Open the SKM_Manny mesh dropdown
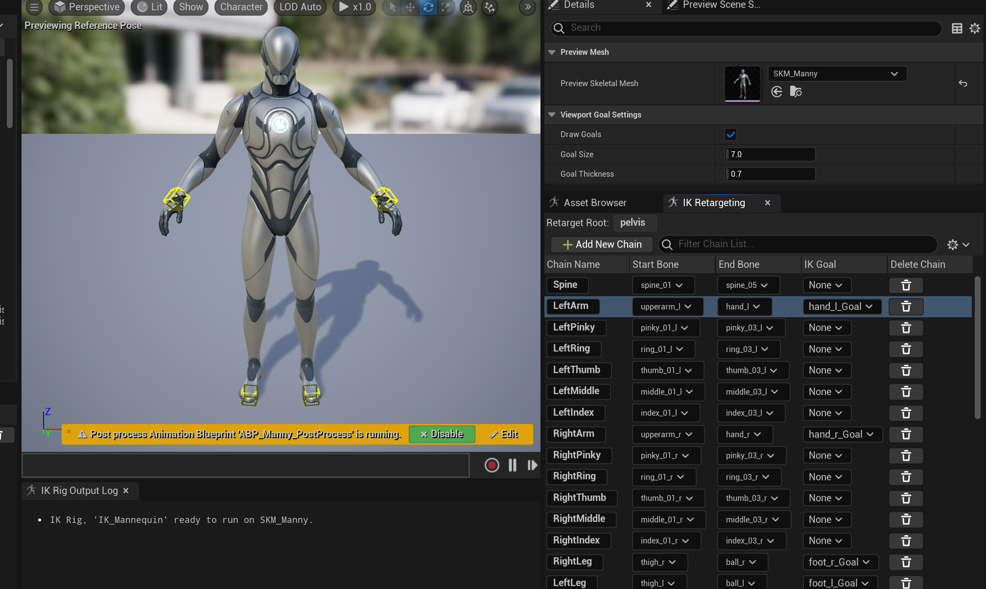This screenshot has width=986, height=589. [x=837, y=73]
